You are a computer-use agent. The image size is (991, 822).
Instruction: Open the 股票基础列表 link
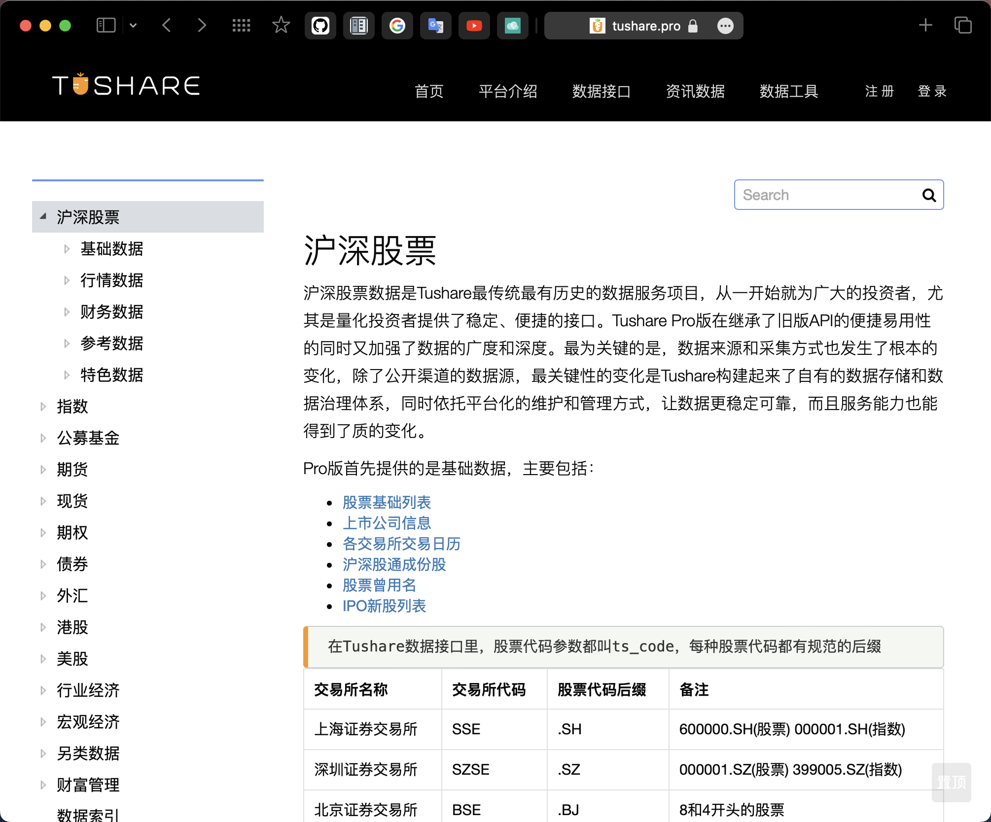[387, 502]
